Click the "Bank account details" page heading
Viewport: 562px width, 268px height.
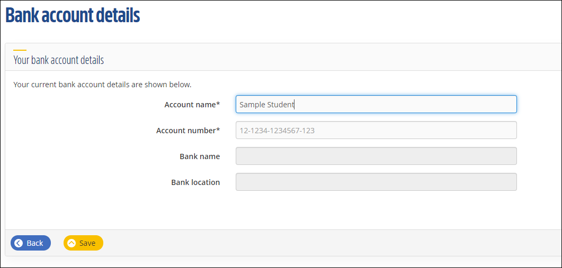pos(73,16)
